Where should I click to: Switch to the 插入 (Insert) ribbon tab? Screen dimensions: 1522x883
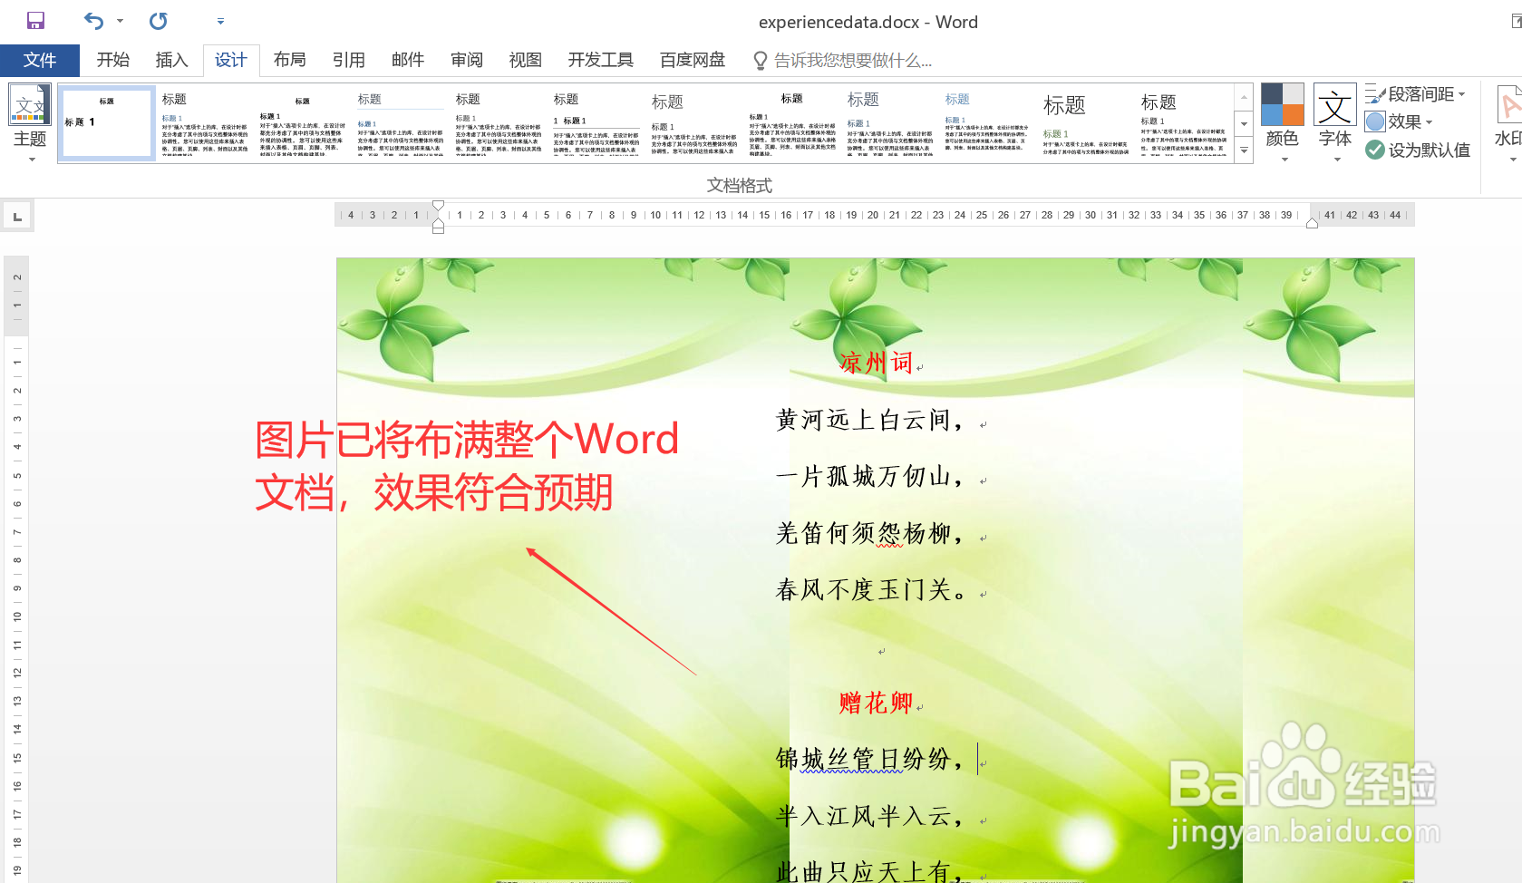(171, 60)
